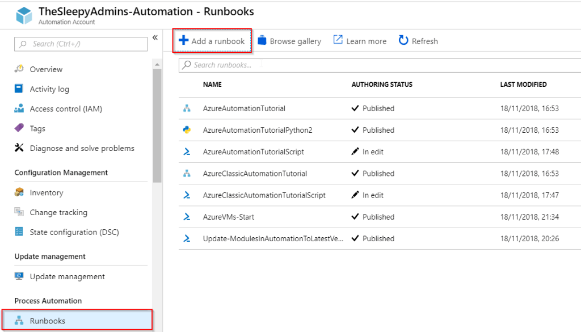Click graphical runbook icon of AzureAutomationTutorial
581x332 pixels.
pyautogui.click(x=187, y=108)
